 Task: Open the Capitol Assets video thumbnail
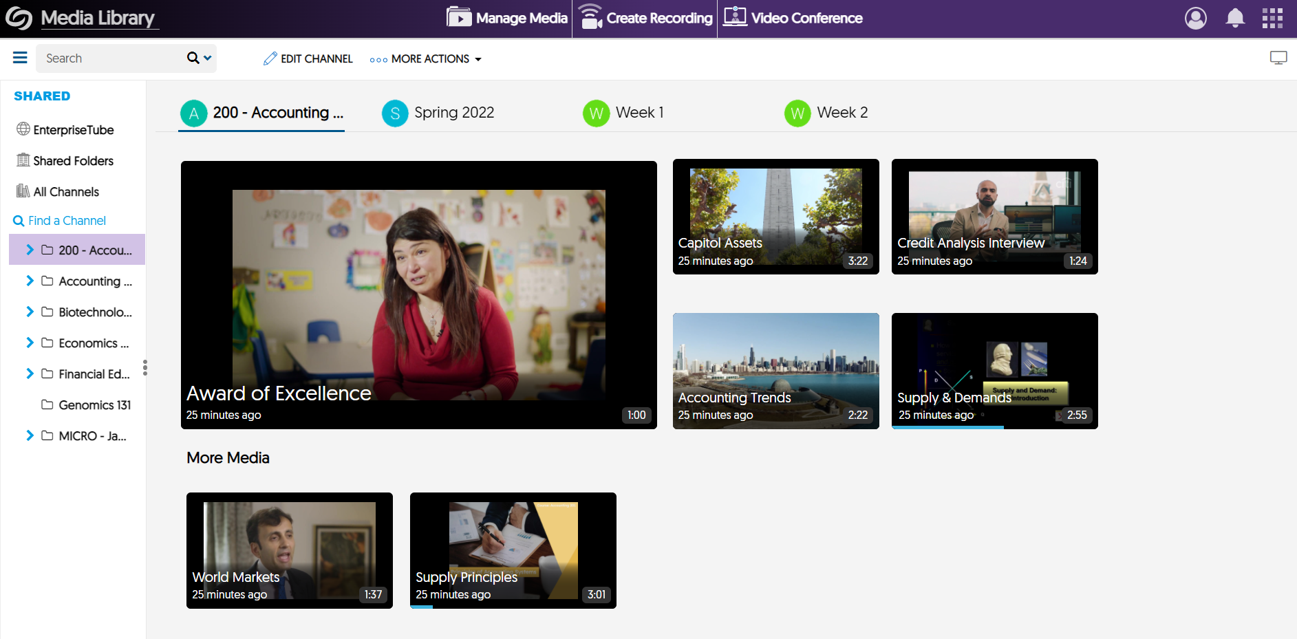point(775,216)
